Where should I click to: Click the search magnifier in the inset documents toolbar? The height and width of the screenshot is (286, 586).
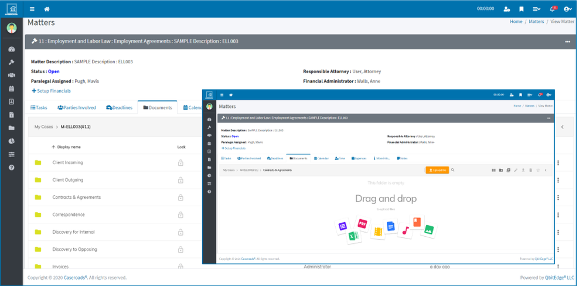[x=452, y=170]
